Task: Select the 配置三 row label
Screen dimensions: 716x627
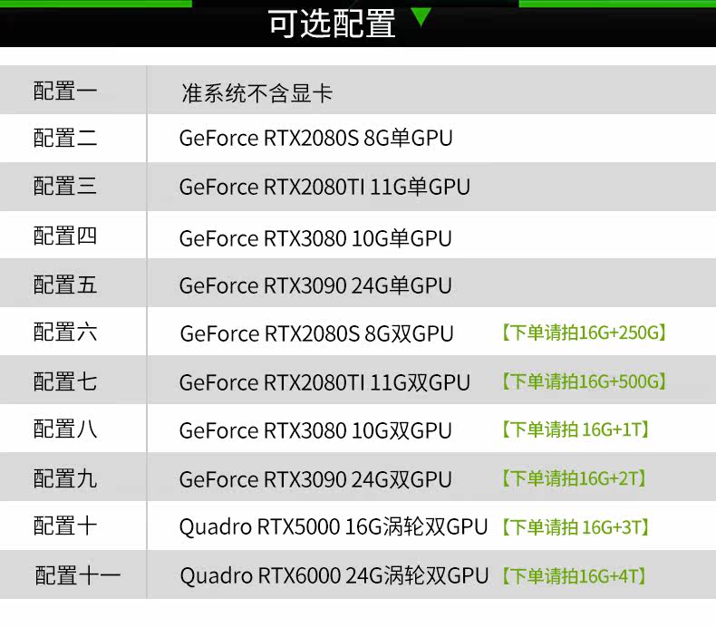Action: (x=65, y=187)
